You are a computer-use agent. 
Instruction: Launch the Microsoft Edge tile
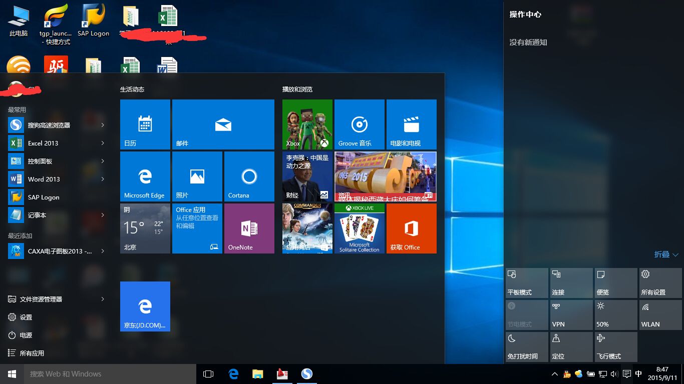tap(145, 176)
